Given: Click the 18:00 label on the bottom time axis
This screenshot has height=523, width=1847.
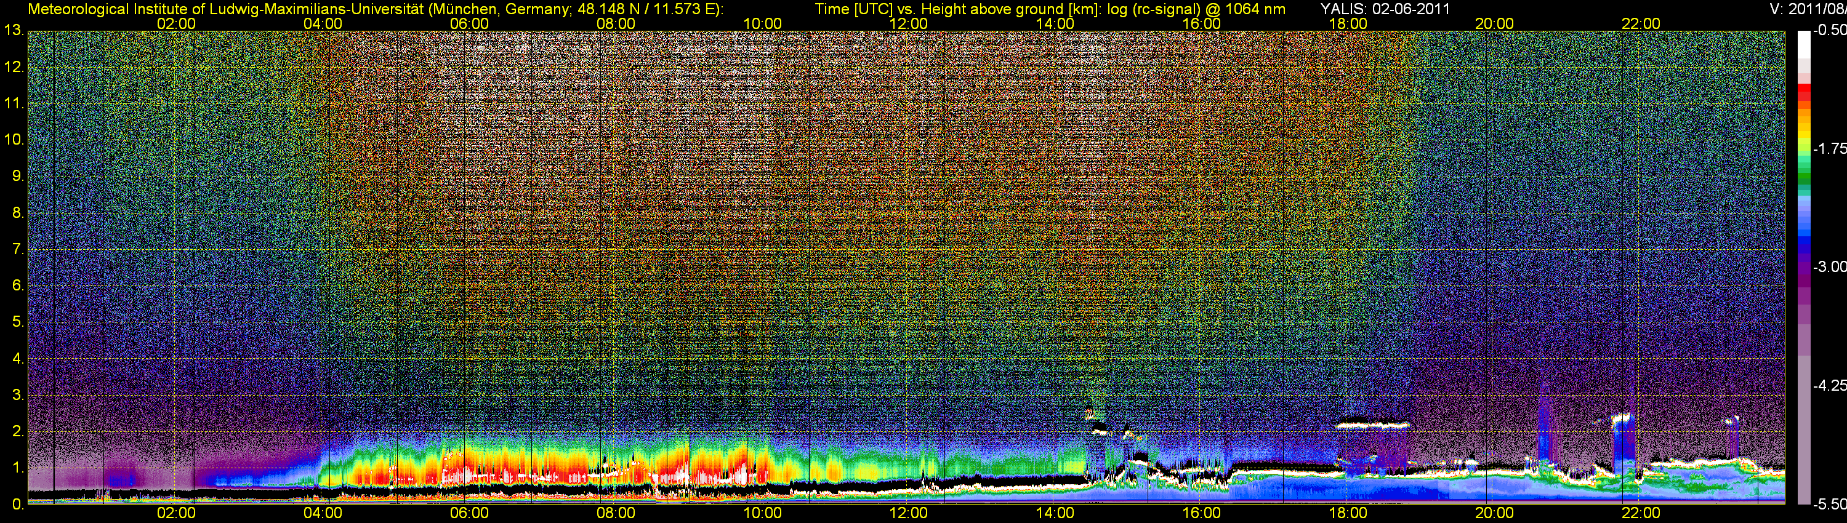Looking at the screenshot, I should [x=1348, y=514].
